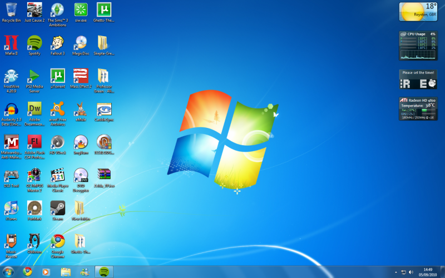Click the Oblivion game shortcut
Image resolution: width=445 pixels, height=278 pixels.
coord(34,244)
